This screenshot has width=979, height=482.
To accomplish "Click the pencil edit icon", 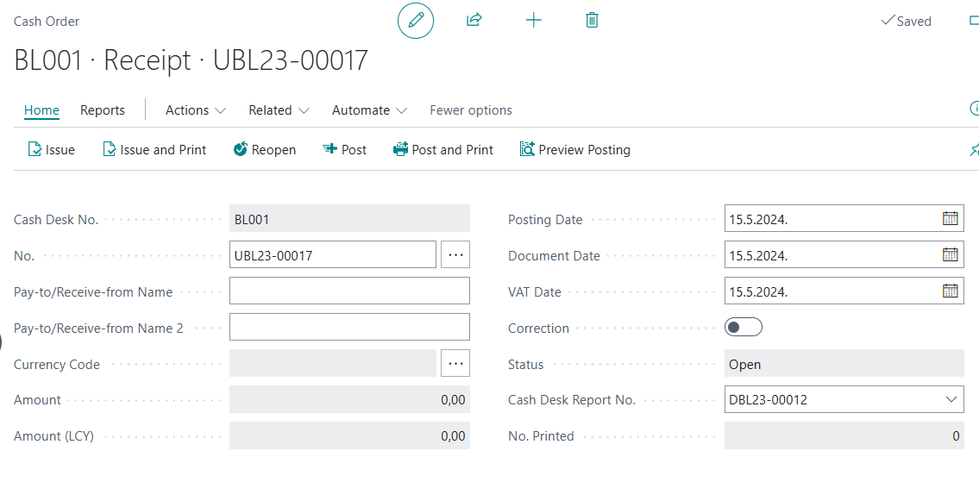I will click(x=415, y=21).
